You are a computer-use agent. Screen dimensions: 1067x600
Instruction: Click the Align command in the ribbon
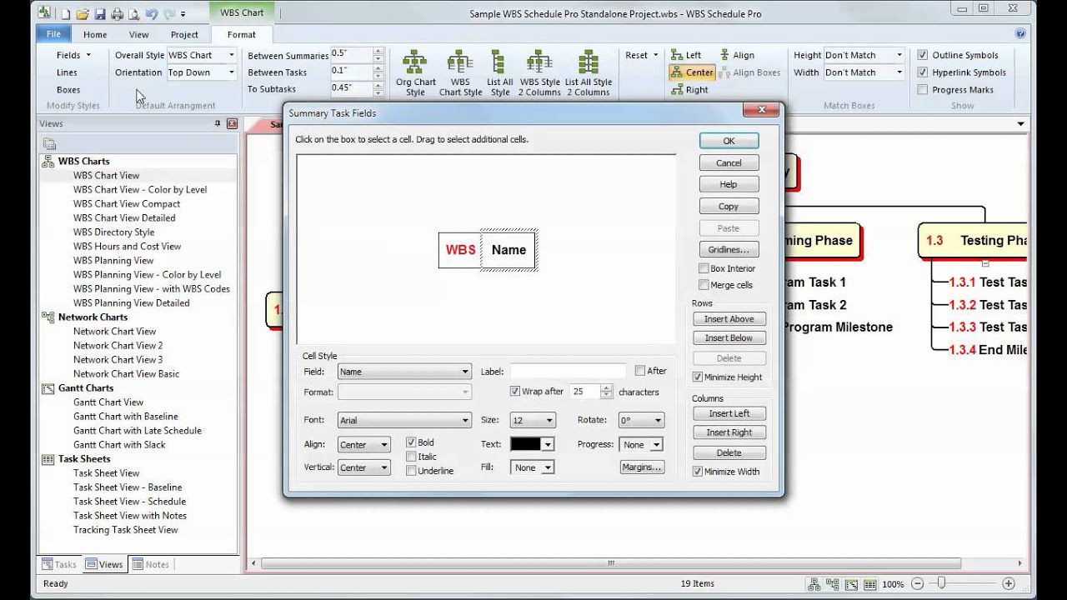737,55
